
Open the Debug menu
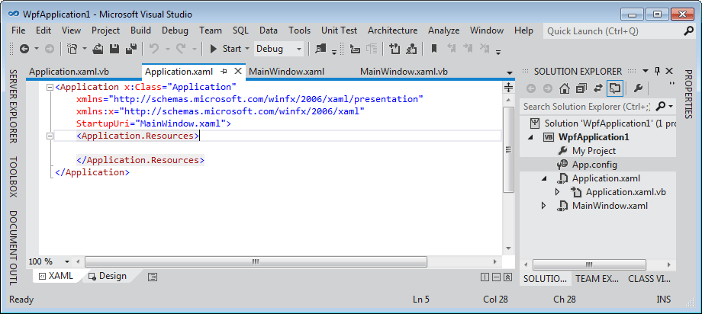[x=175, y=30]
